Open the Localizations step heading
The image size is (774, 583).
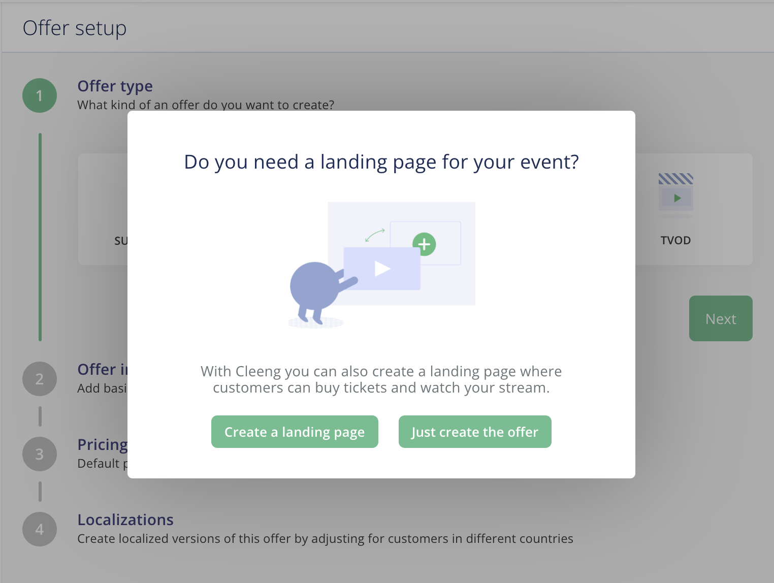click(x=125, y=520)
